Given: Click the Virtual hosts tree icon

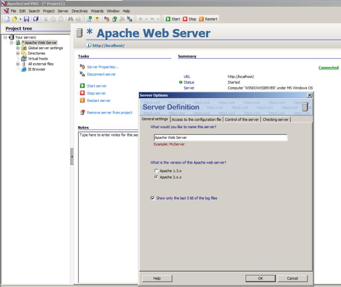Looking at the screenshot, I should point(23,59).
